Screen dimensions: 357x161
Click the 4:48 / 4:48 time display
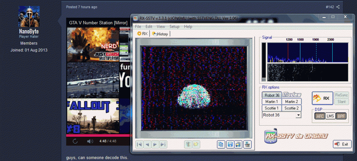point(108,141)
